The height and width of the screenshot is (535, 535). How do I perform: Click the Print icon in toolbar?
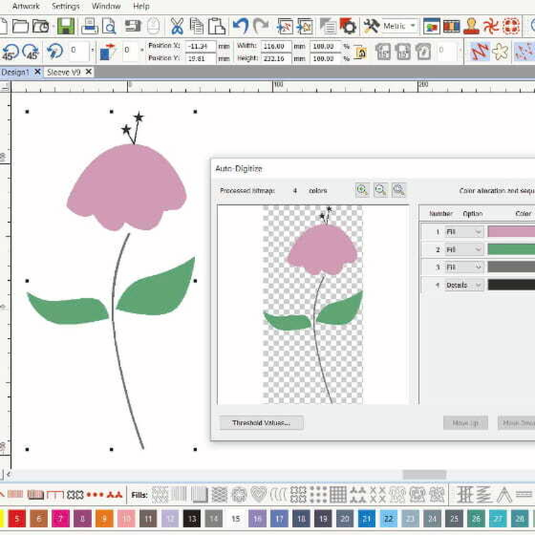pyautogui.click(x=89, y=26)
